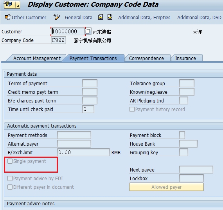Click the Terms of payment field
The image size is (223, 210).
click(x=90, y=83)
